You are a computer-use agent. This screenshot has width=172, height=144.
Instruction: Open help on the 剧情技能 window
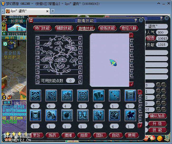[136, 20]
